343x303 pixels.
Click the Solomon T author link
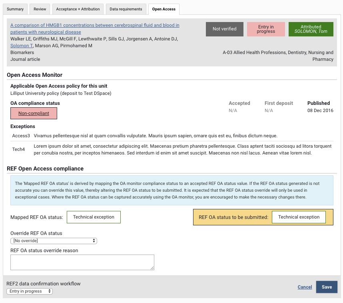[x=22, y=46]
